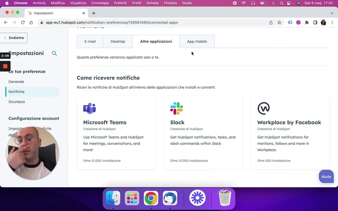Open new tab with plus button
338x211 pixels.
click(x=94, y=13)
